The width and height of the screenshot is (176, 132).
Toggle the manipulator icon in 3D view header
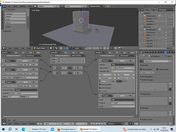coord(64,48)
